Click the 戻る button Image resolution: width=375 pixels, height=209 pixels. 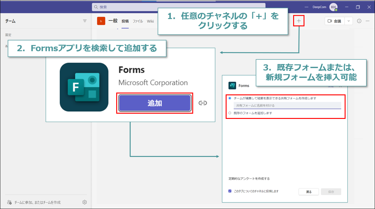tap(309, 192)
